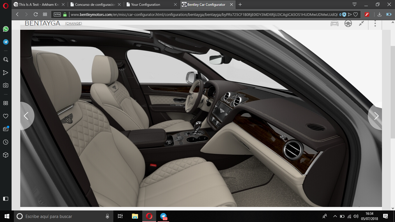Open the sidebar search icon

coord(5,60)
